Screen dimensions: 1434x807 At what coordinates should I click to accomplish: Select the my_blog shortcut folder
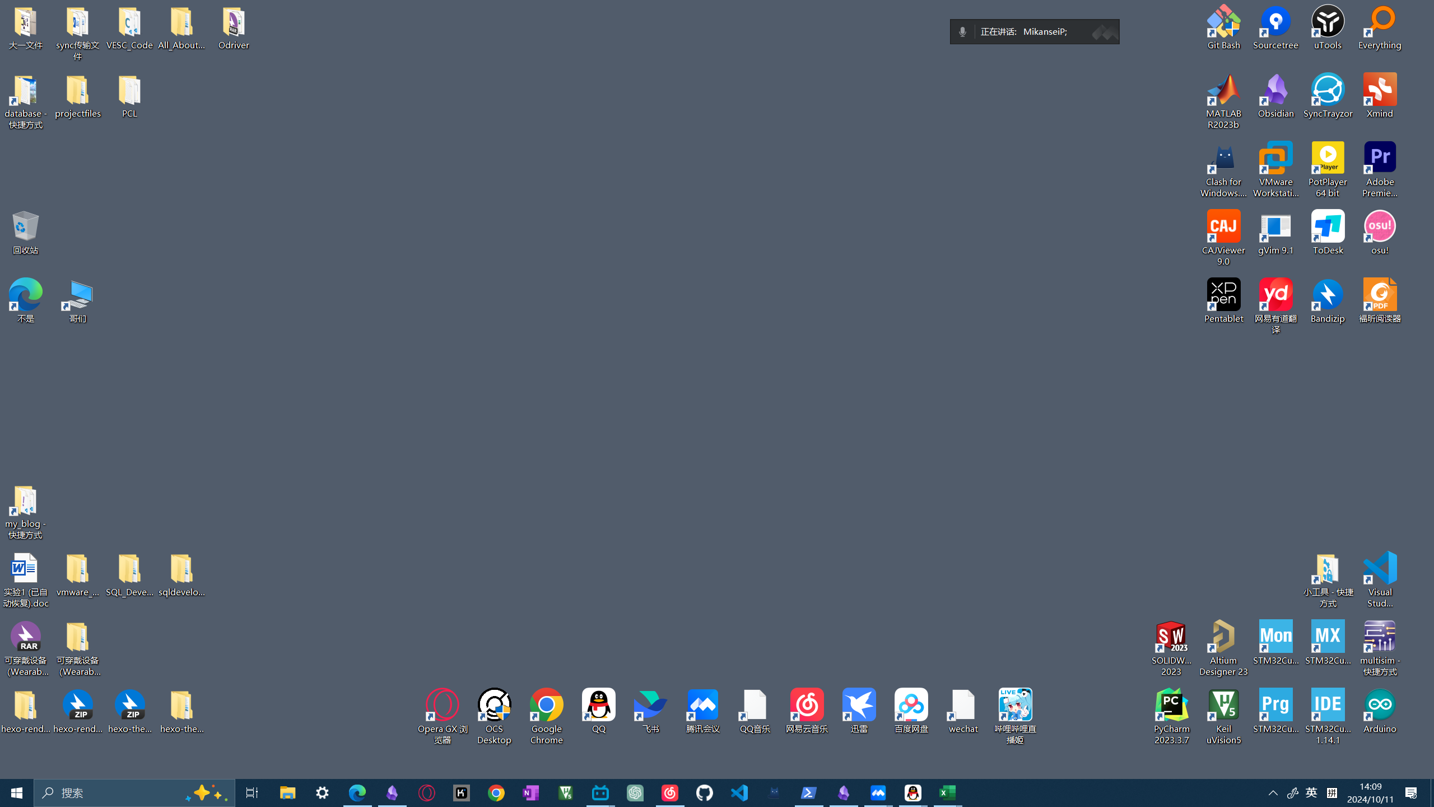(x=25, y=512)
